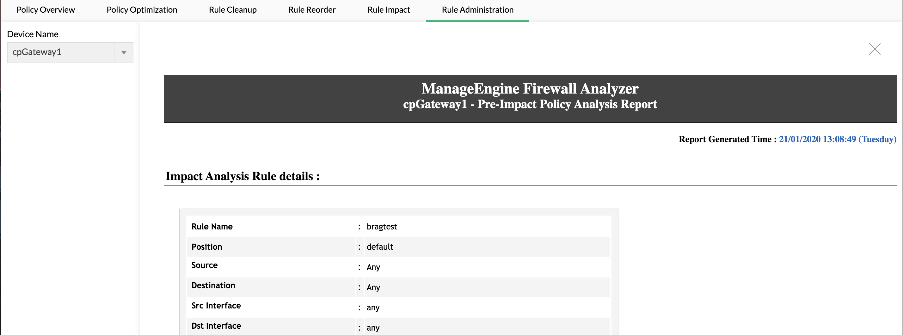Click the Impact Analysis Rule details heading
Viewport: 903px width, 335px height.
tap(243, 176)
